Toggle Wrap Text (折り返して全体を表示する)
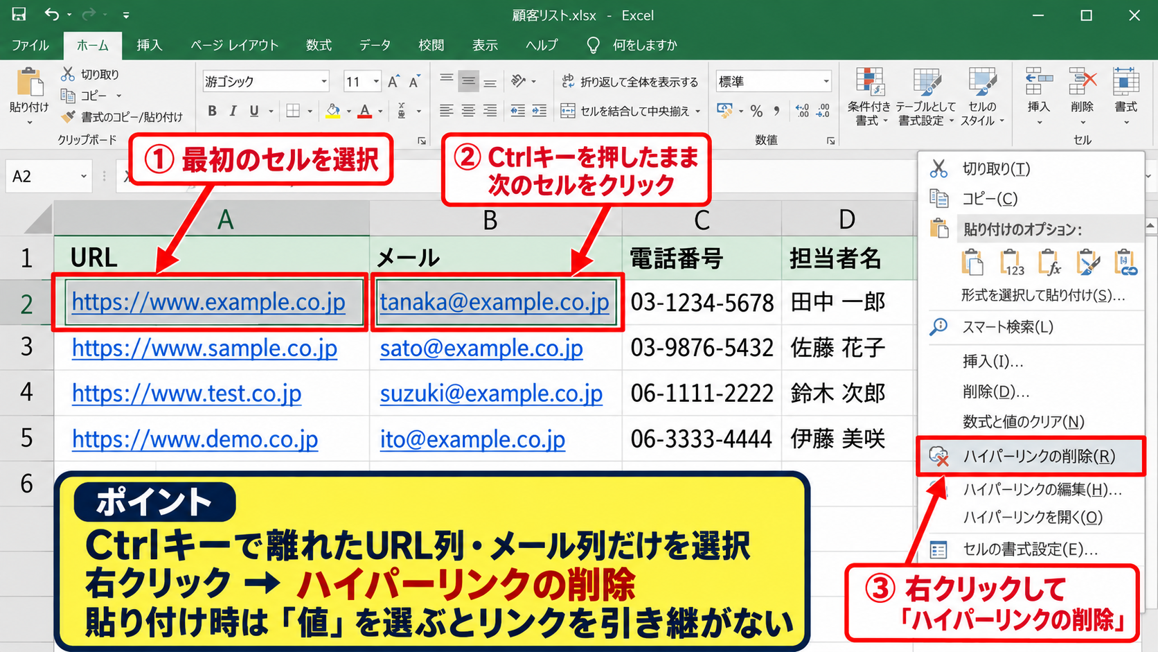 click(x=629, y=82)
